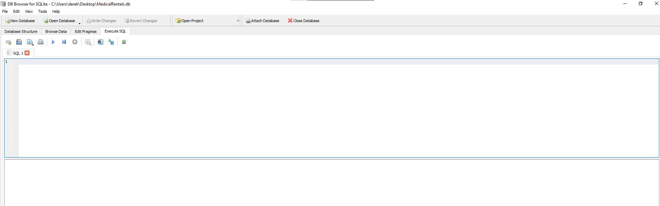
Task: Expand Save SQL file dropdown arrow
Action: coord(33,45)
